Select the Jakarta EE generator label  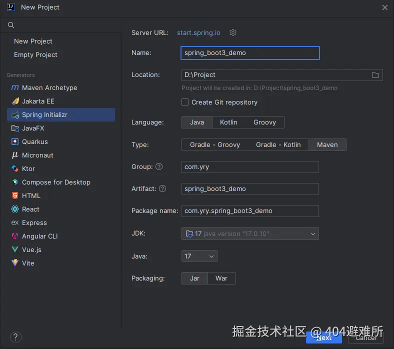tap(38, 101)
